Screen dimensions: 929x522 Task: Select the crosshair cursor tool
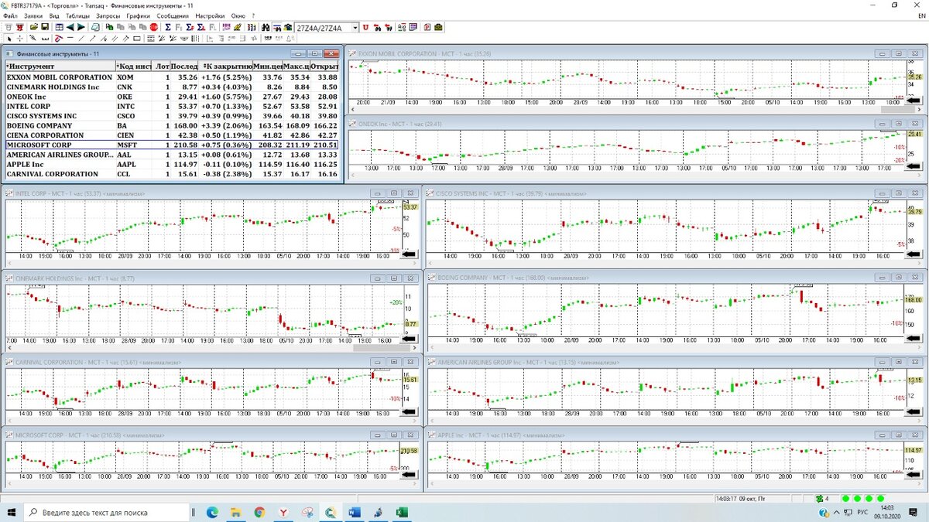[20, 38]
